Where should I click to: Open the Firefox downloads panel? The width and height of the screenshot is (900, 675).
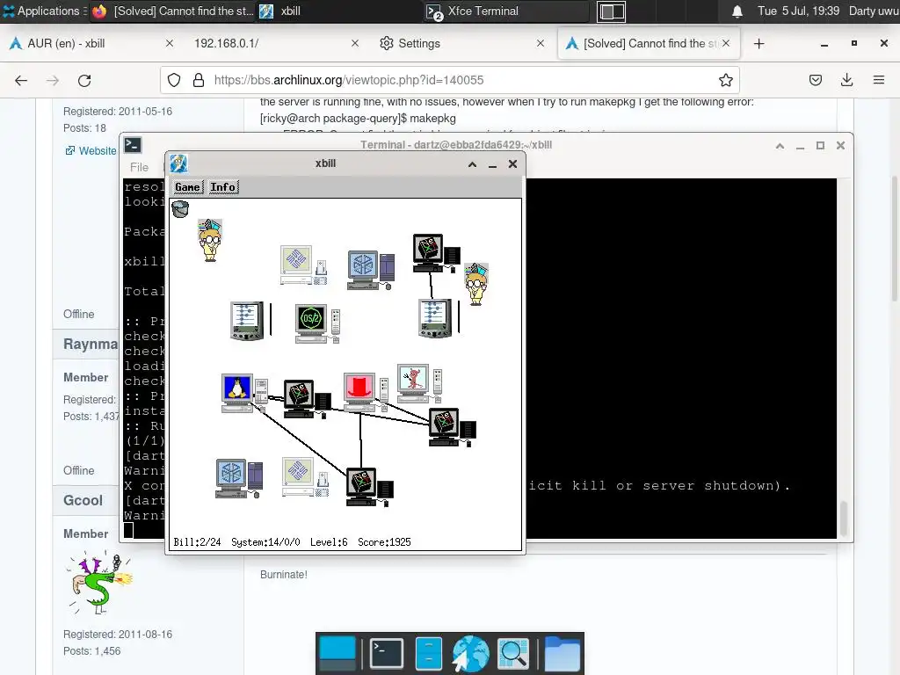846,80
